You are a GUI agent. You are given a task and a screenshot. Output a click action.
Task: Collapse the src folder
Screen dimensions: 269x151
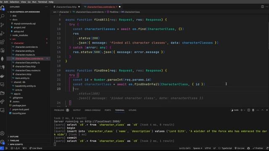(14, 39)
